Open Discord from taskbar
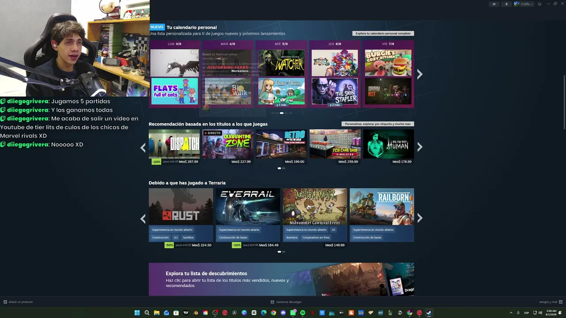The height and width of the screenshot is (318, 566). 283,313
